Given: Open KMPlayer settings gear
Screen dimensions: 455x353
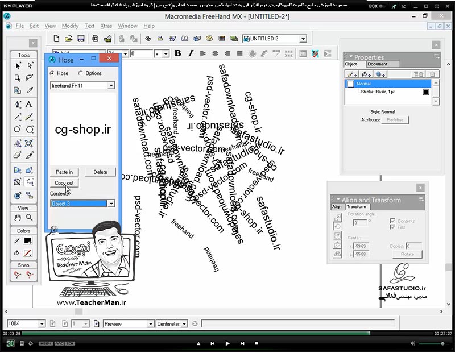Looking at the screenshot, I should [31, 343].
